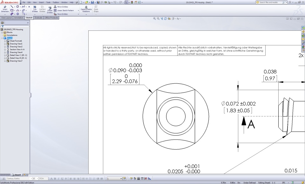Viewport: 305px width, 184px height.
Task: Click Mirror Entities
Action: pyautogui.click(x=61, y=7)
